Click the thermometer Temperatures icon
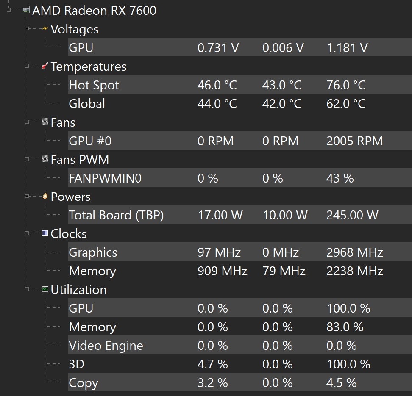 pos(45,66)
